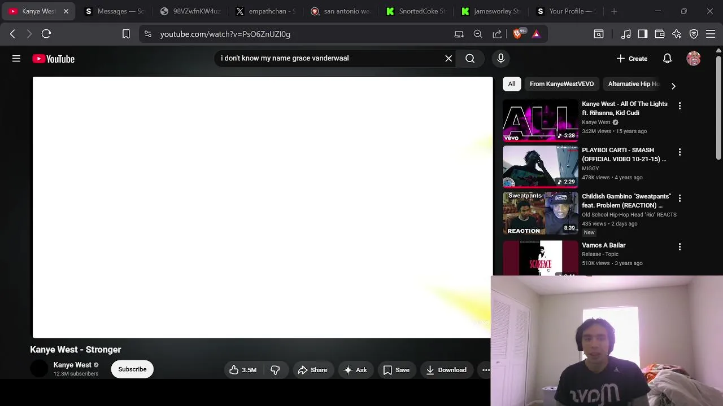Toggle the browser sidebar panel
This screenshot has height=406, width=723.
[x=642, y=34]
